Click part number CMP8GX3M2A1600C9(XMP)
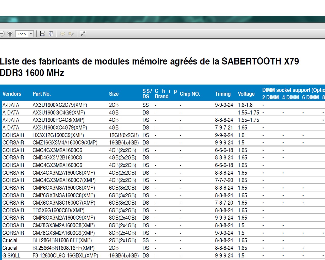Image resolution: width=325 pixels, height=260 pixels. [x=64, y=218]
